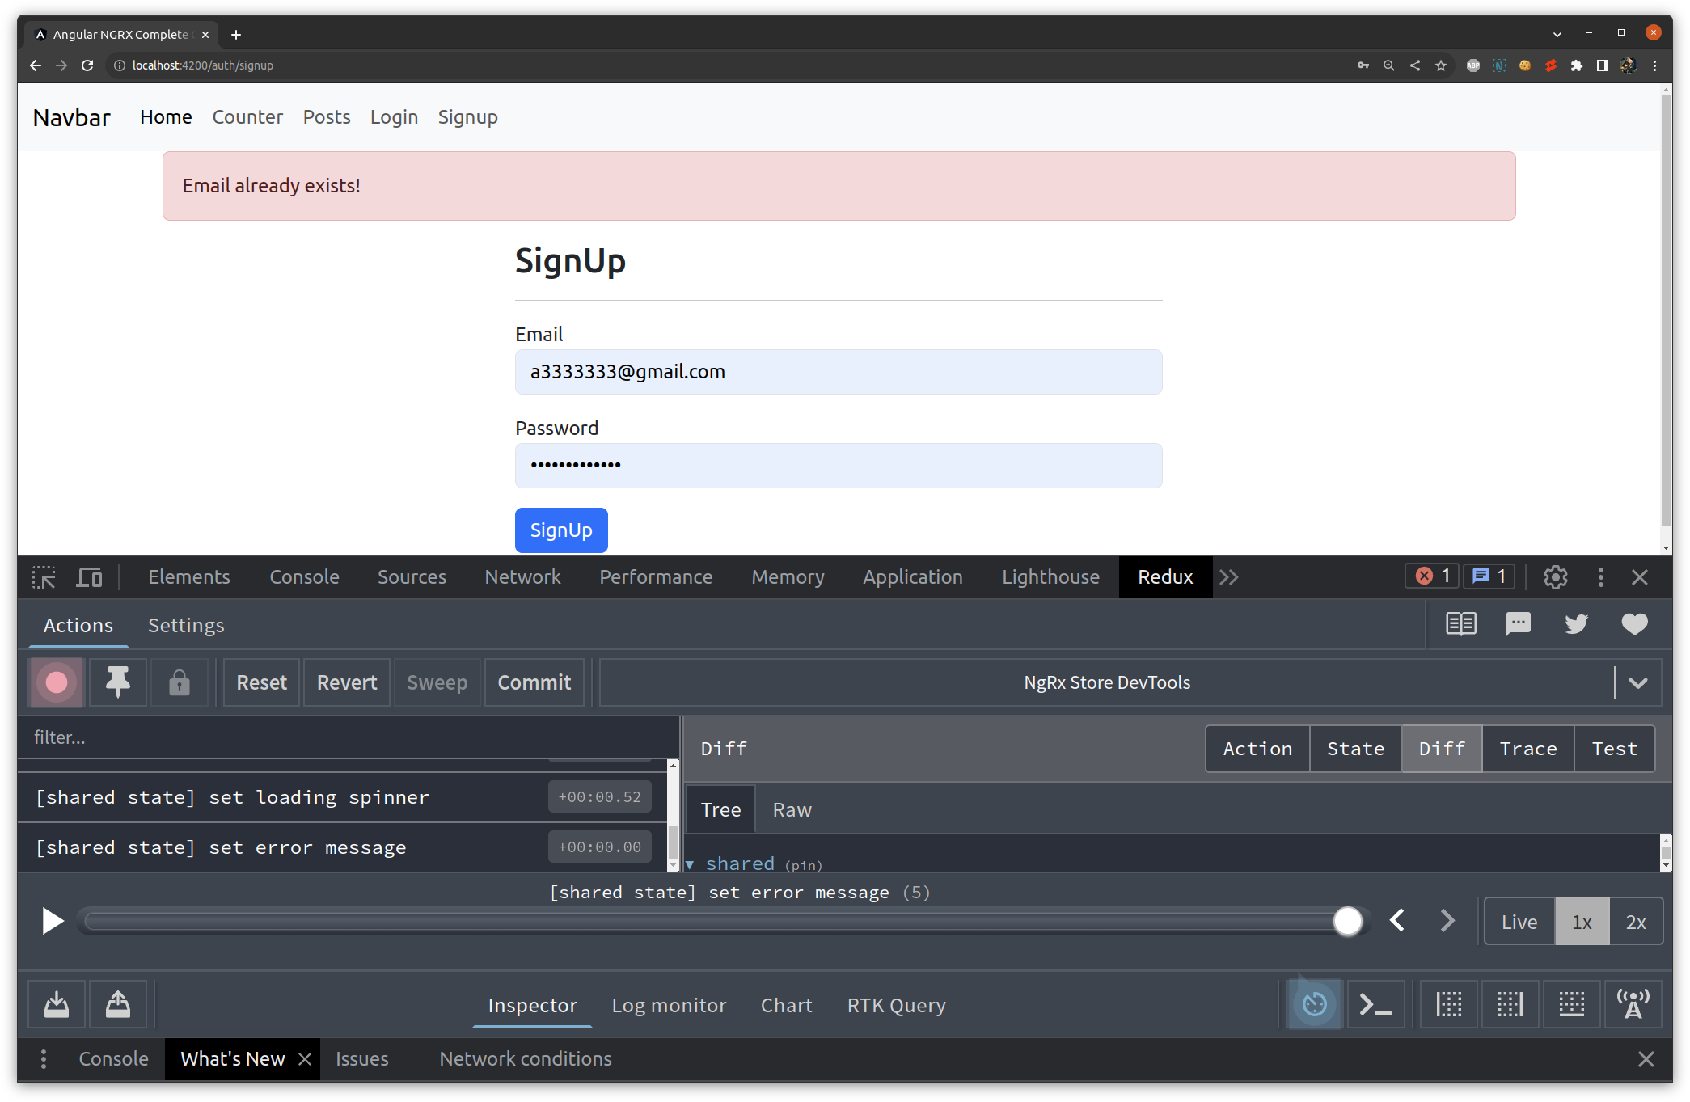Commit the current Redux state
The height and width of the screenshot is (1102, 1690).
(x=534, y=682)
